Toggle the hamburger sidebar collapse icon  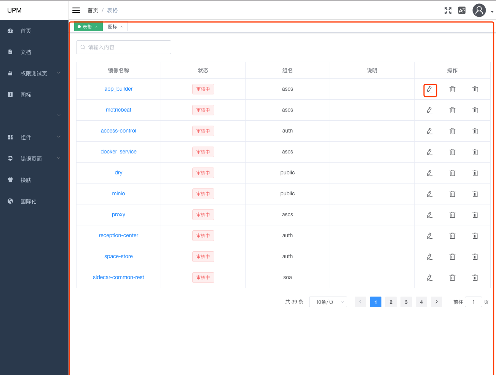click(76, 10)
